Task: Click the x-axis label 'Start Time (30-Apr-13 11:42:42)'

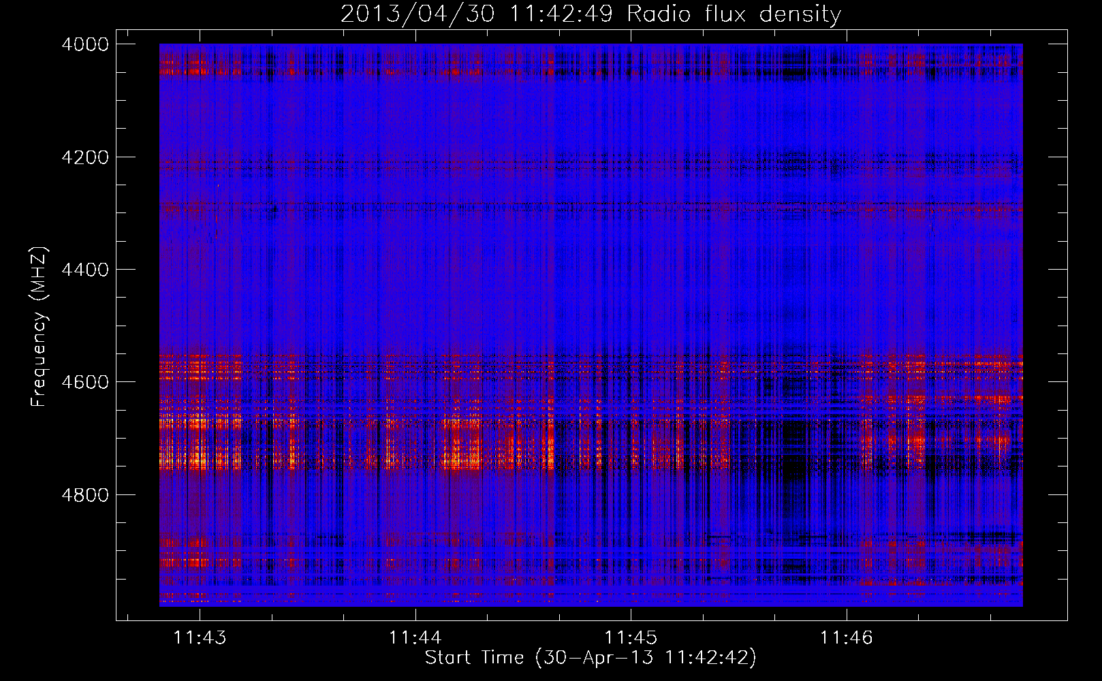Action: tap(591, 658)
